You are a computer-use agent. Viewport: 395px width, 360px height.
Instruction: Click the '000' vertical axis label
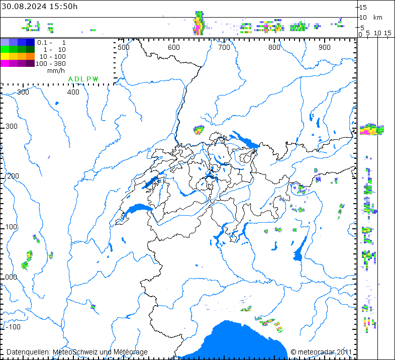[x=11, y=277]
